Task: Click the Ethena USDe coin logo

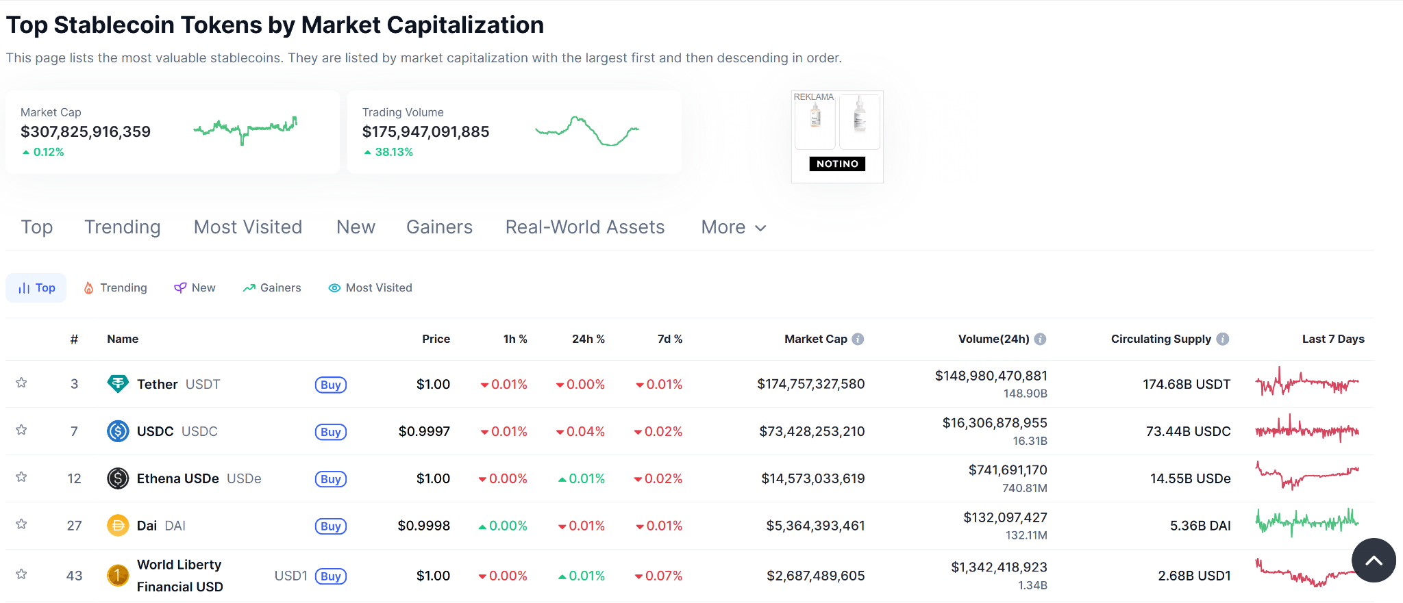Action: coord(118,478)
